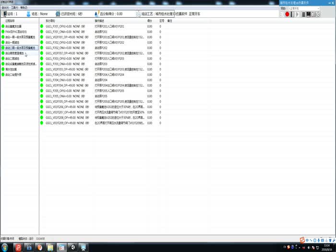This screenshot has width=336, height=252.
Task: Click green indicator beside 启动一期滤池
Action: click(3, 43)
